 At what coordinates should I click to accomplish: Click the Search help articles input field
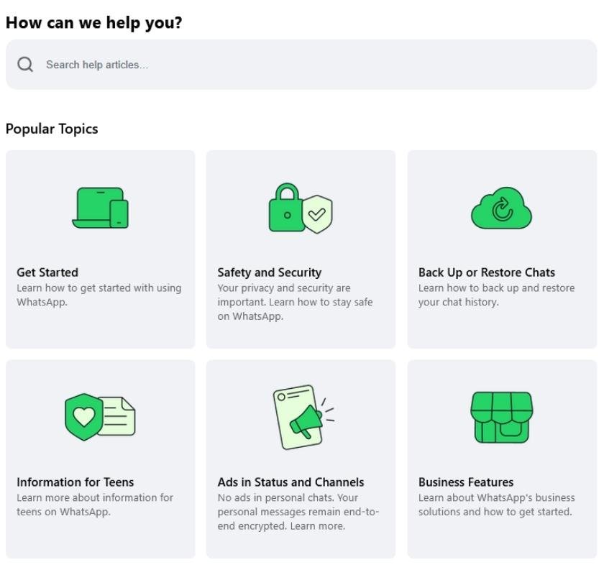(302, 64)
